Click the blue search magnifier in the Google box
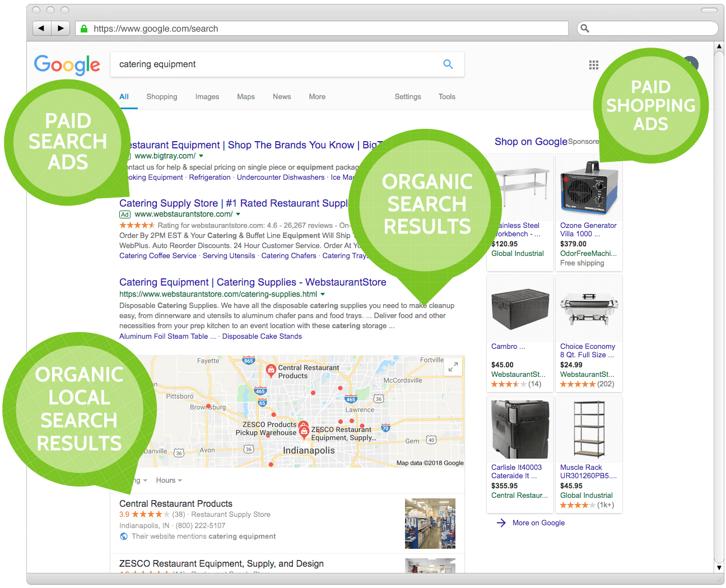Viewport: 726px width, 588px height. [448, 64]
